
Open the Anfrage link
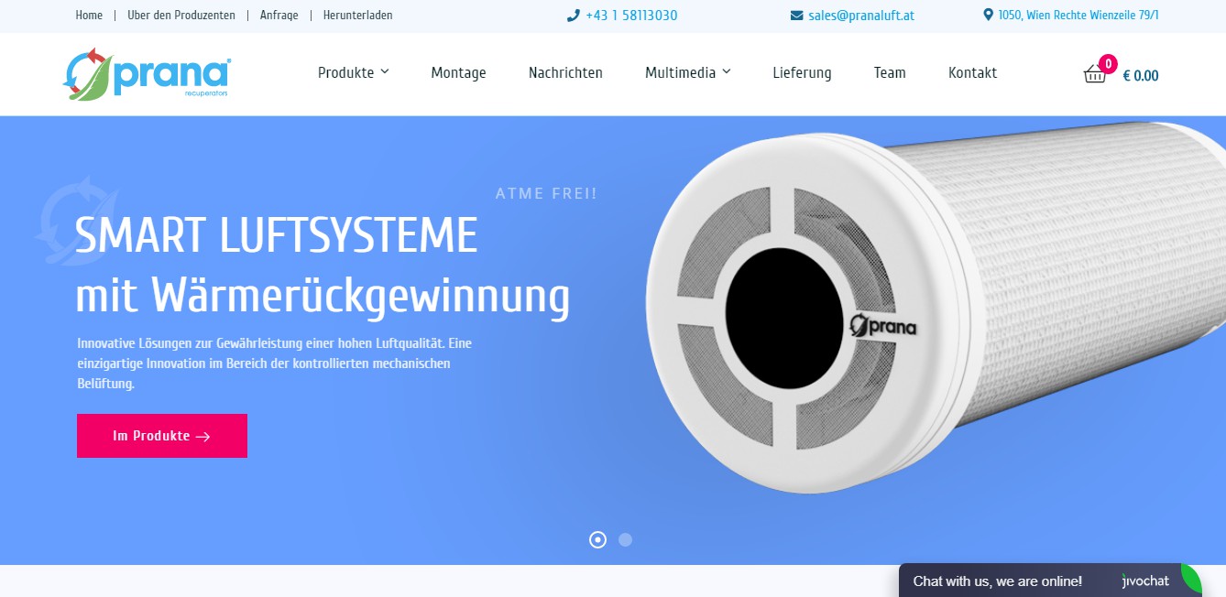click(x=279, y=16)
